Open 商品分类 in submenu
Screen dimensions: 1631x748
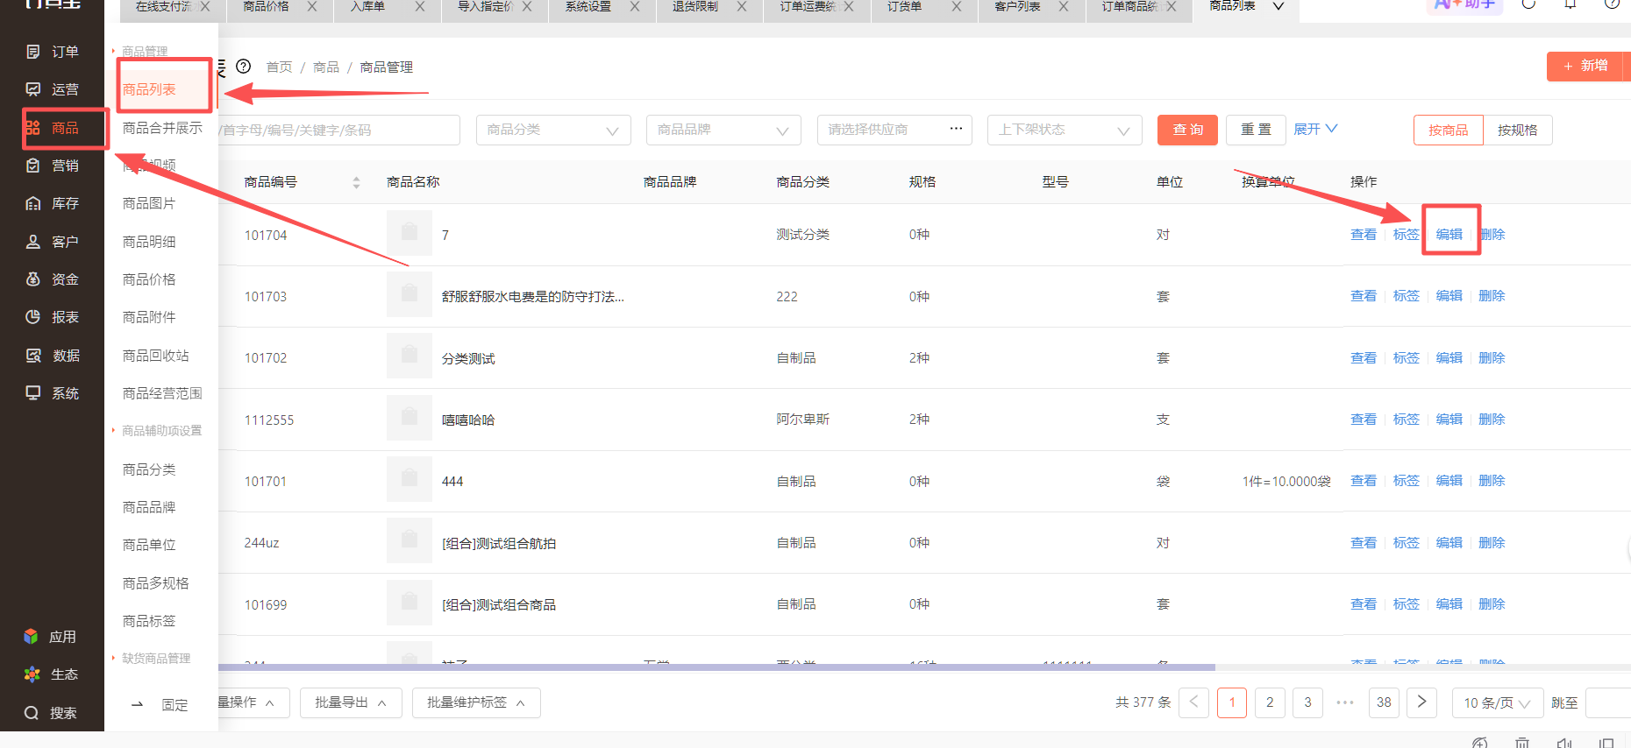tap(149, 469)
